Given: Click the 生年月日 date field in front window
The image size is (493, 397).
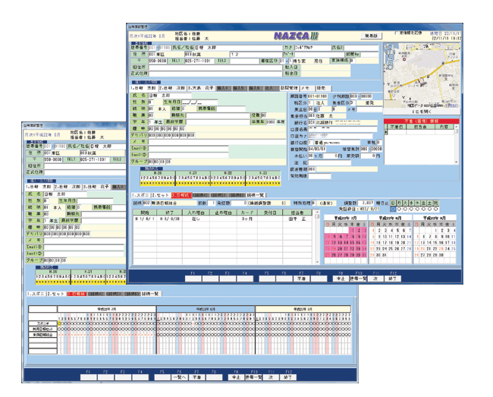Looking at the screenshot, I should click(199, 102).
